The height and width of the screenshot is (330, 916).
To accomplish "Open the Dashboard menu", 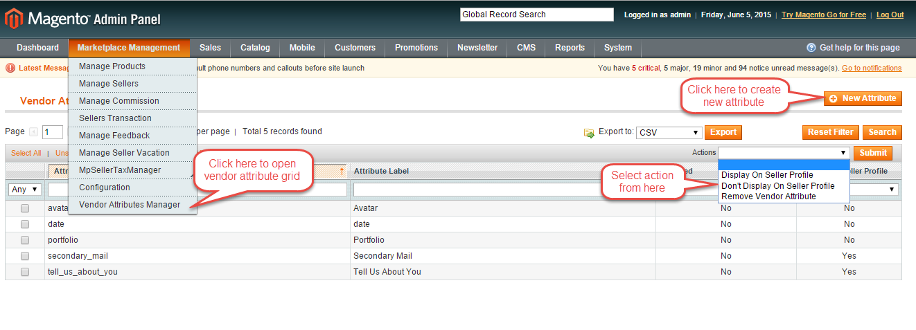I will pos(38,48).
